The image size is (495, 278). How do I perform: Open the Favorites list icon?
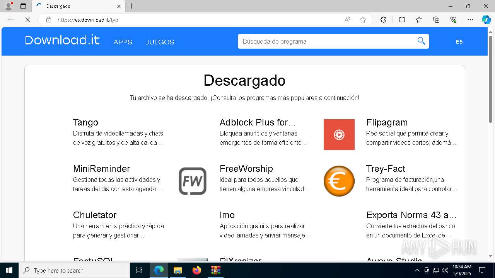(419, 20)
